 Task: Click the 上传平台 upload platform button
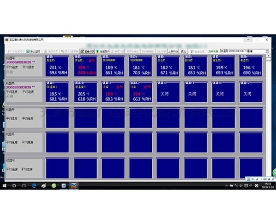[x=171, y=51]
